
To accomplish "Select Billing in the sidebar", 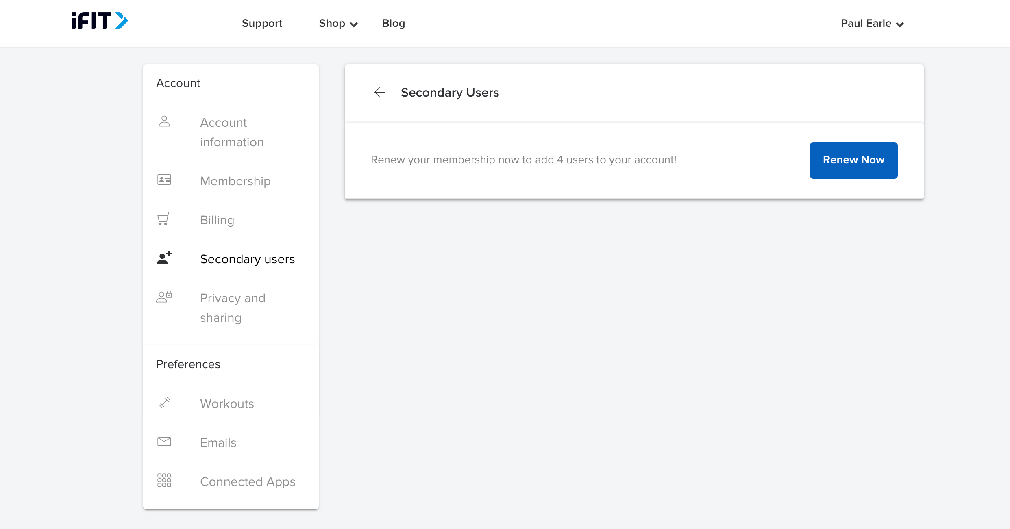I will [217, 220].
